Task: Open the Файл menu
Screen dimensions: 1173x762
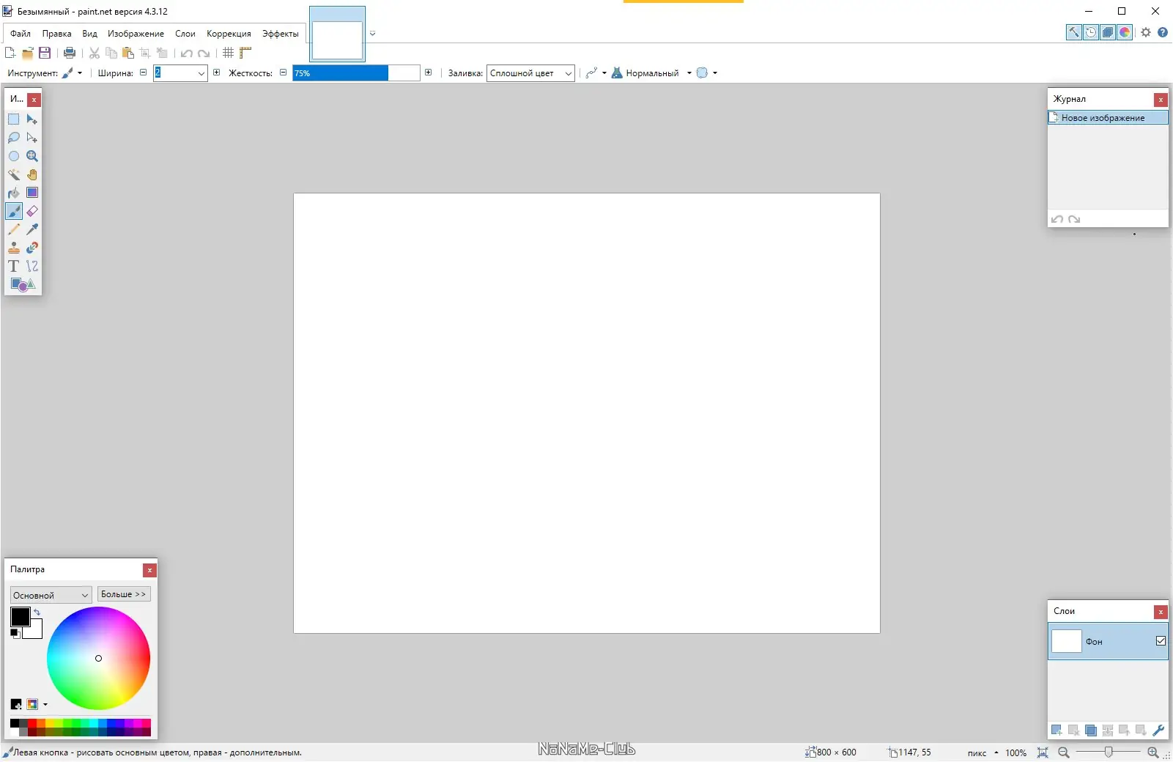Action: coord(21,34)
